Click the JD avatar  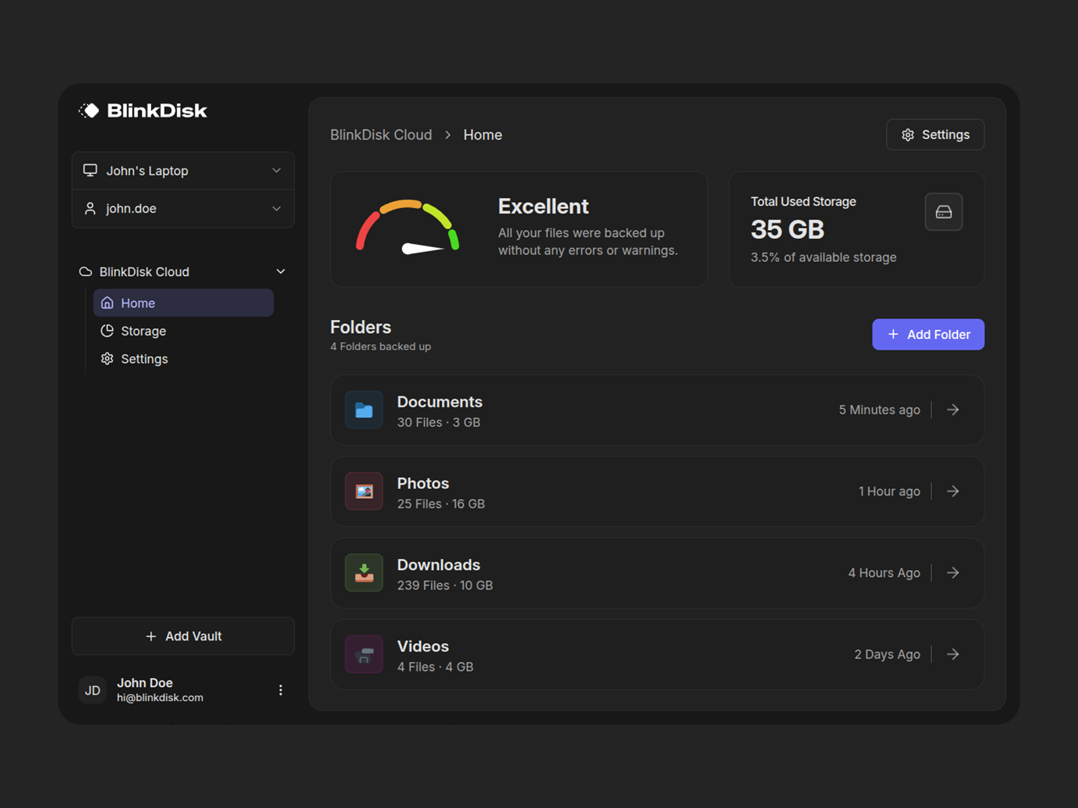click(x=92, y=690)
